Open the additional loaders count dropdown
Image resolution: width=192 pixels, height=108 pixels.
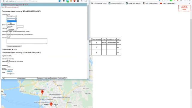(x=8, y=36)
